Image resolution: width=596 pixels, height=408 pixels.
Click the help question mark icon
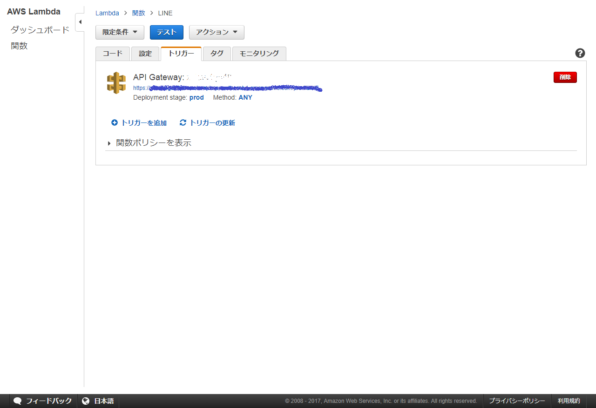tap(580, 53)
